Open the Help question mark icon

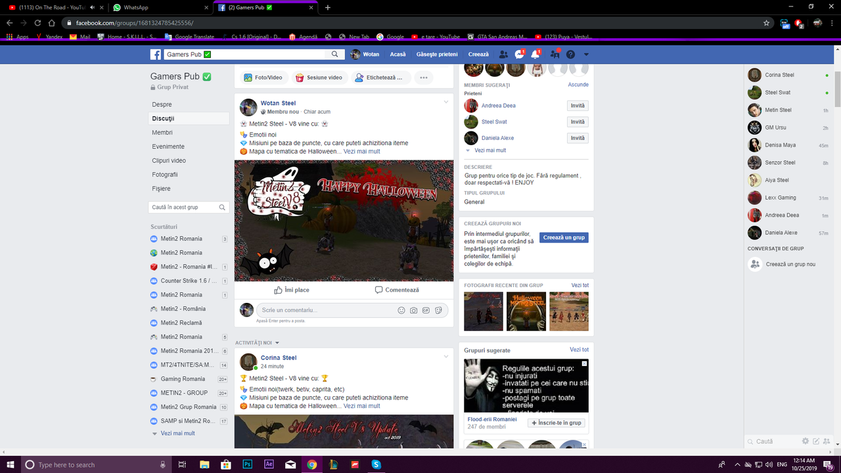[x=570, y=55]
